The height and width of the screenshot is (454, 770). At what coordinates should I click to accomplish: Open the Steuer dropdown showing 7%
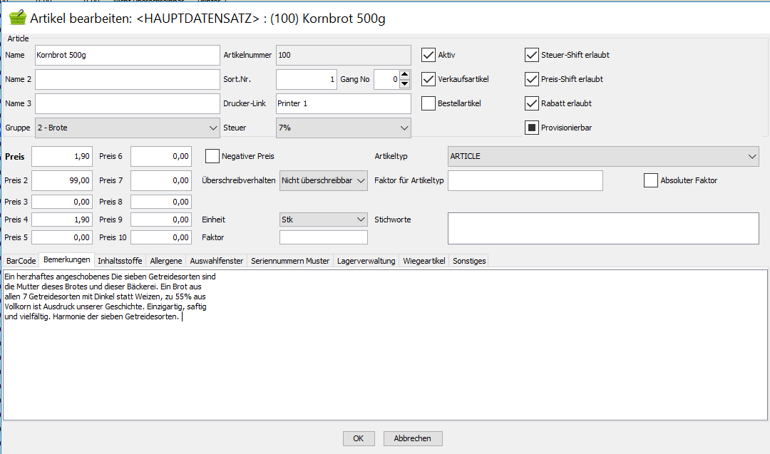tap(343, 128)
